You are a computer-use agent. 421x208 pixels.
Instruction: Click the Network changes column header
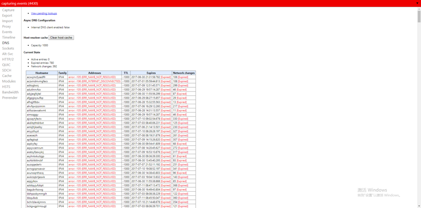pyautogui.click(x=184, y=73)
